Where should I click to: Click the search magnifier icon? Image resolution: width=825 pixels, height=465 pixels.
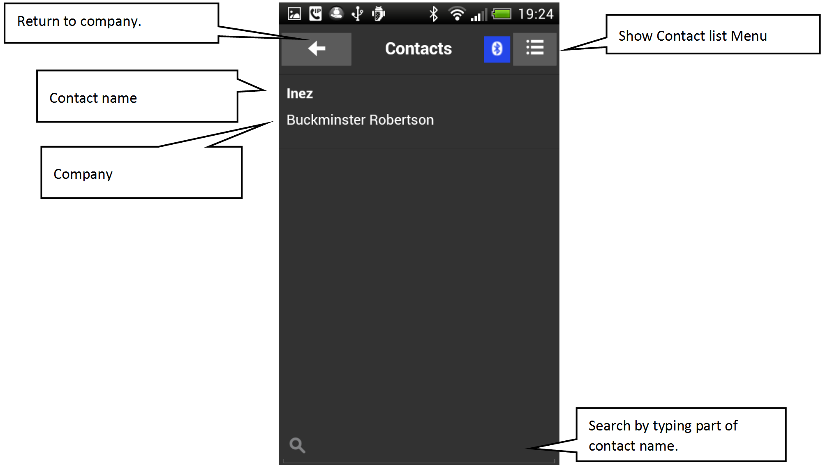coord(297,445)
